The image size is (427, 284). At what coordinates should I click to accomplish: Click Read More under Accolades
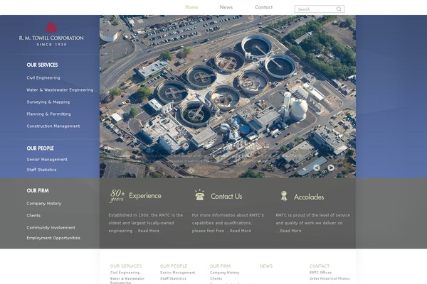pyautogui.click(x=290, y=231)
